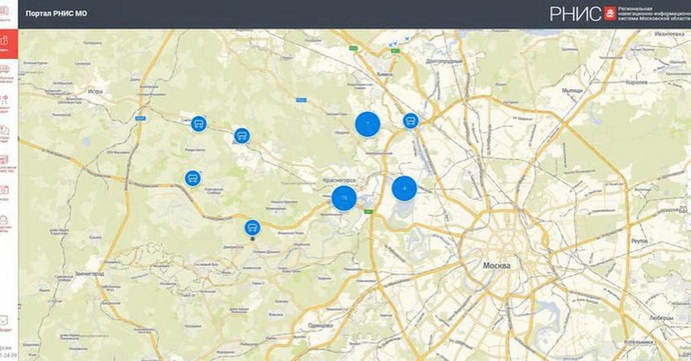Click the Звенигород town label
The width and height of the screenshot is (691, 361).
[x=90, y=273]
